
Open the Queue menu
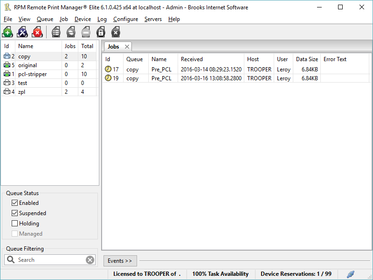pos(45,19)
